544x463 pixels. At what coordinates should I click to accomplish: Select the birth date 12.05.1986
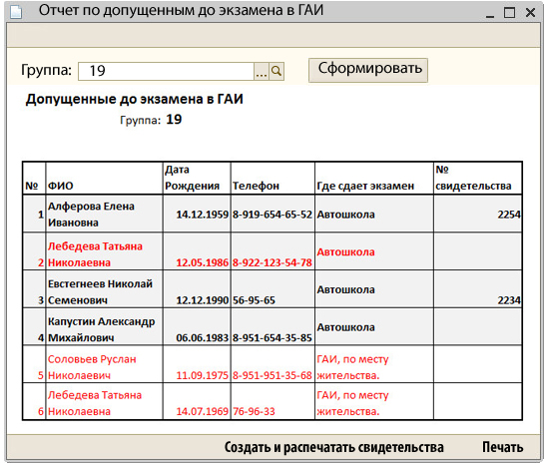203,262
